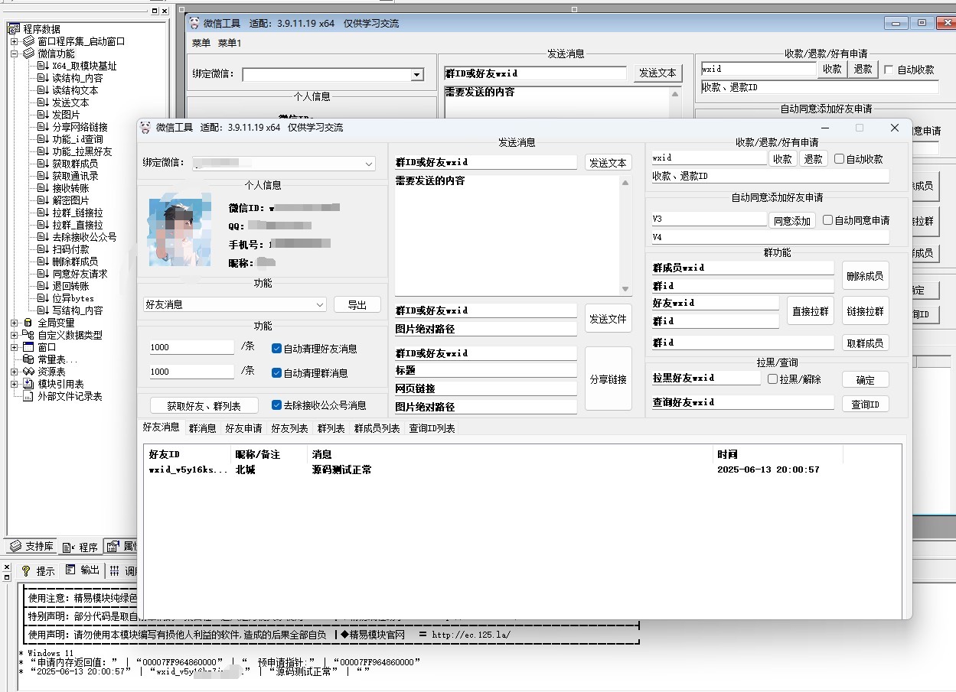Click the subroutine icon beside 扫码付款
Viewport: 956px width, 692px height.
tap(43, 249)
